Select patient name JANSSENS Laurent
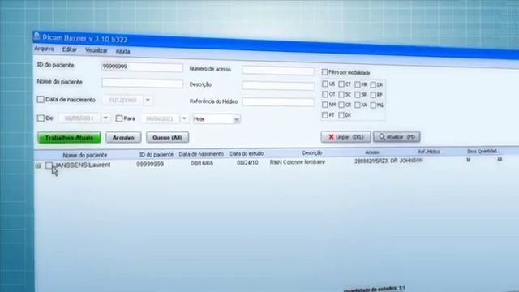The image size is (519, 292). [83, 165]
